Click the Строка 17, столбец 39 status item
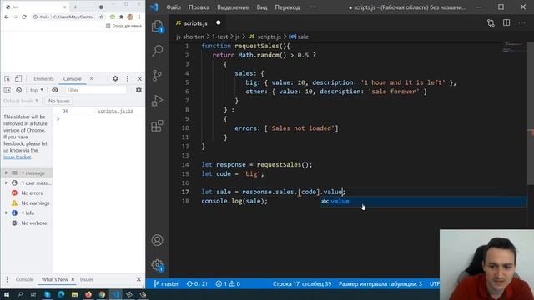 coord(302,283)
